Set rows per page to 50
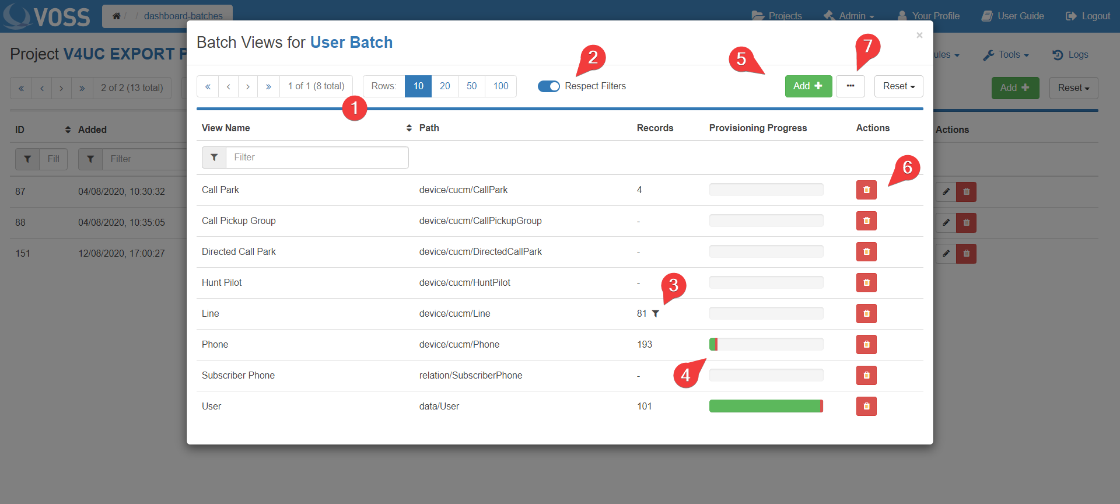 pyautogui.click(x=472, y=86)
